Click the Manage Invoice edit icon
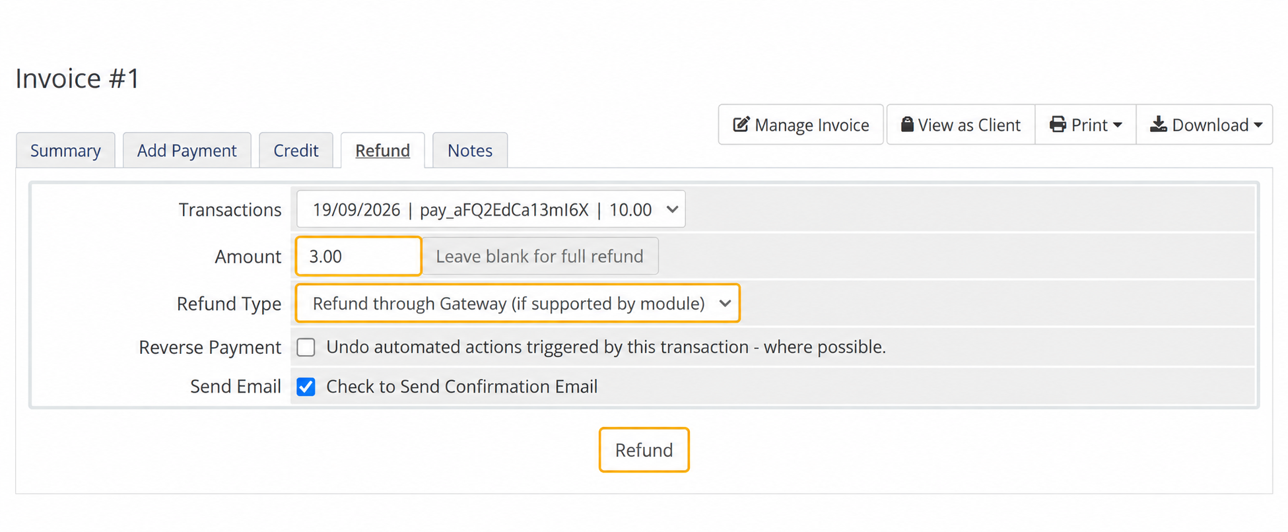 [x=741, y=124]
